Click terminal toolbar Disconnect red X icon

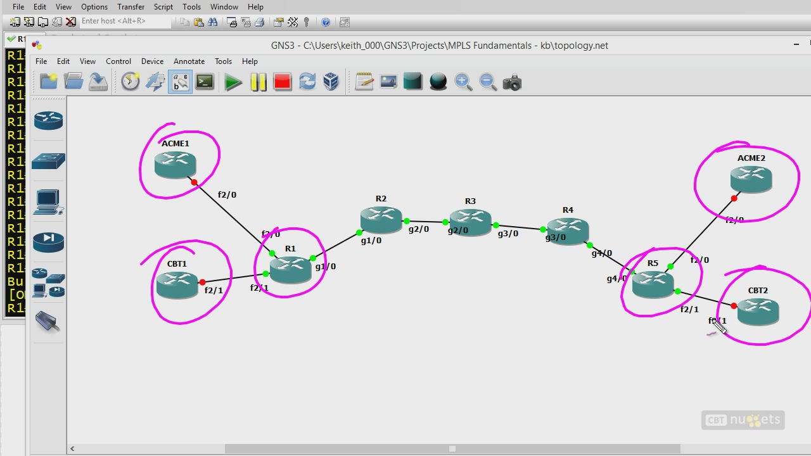pos(71,22)
